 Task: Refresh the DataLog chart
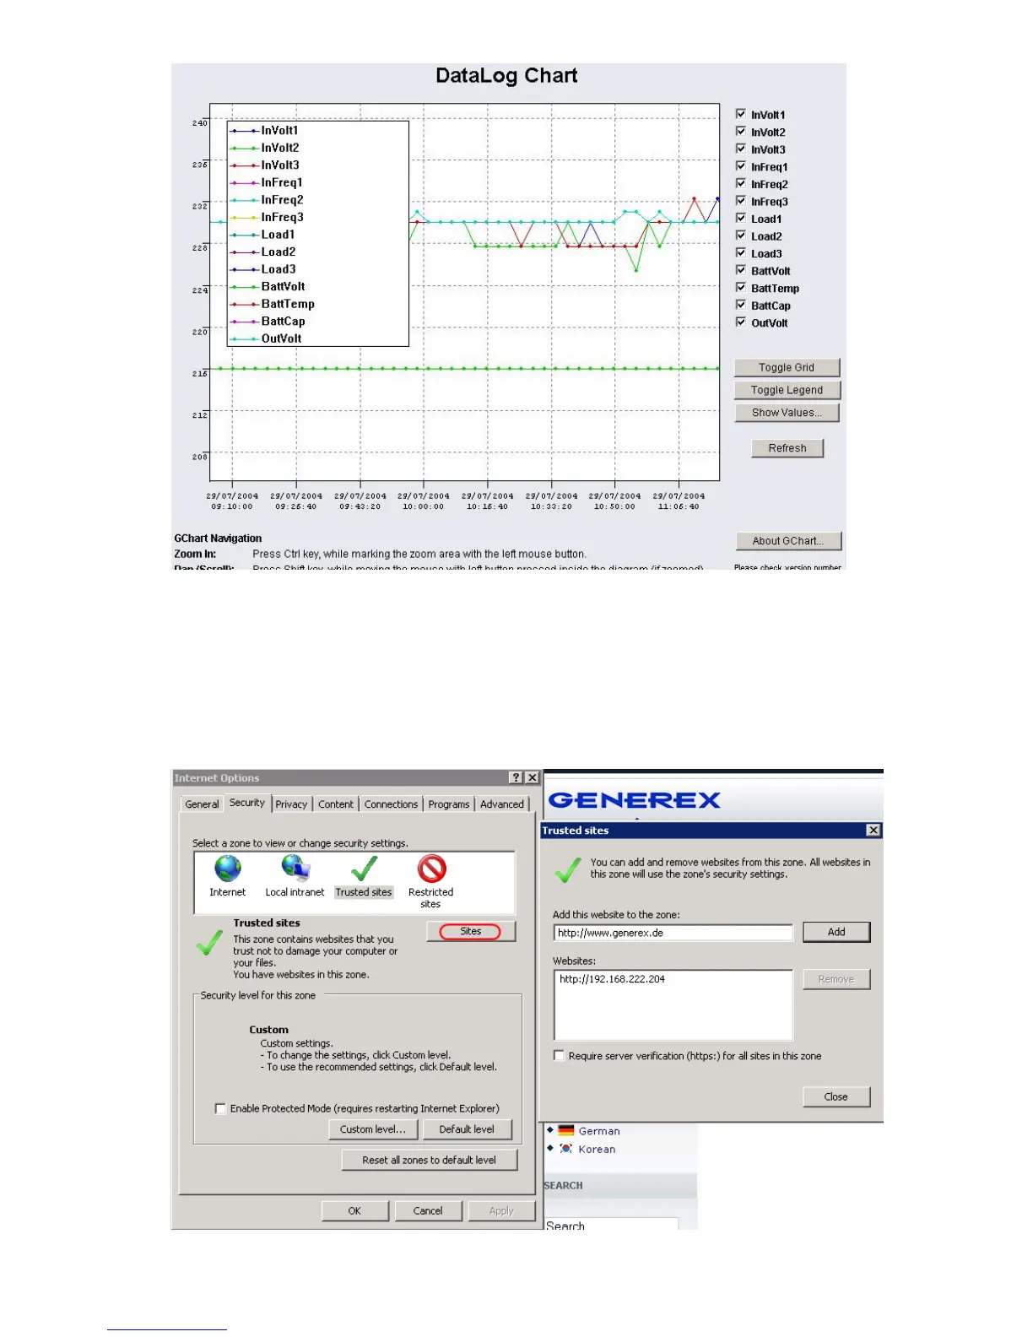pos(787,448)
